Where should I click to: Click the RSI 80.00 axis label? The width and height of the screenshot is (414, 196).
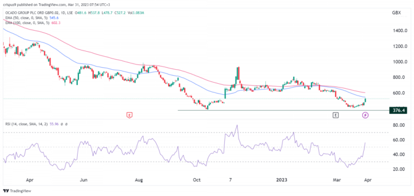(x=398, y=125)
